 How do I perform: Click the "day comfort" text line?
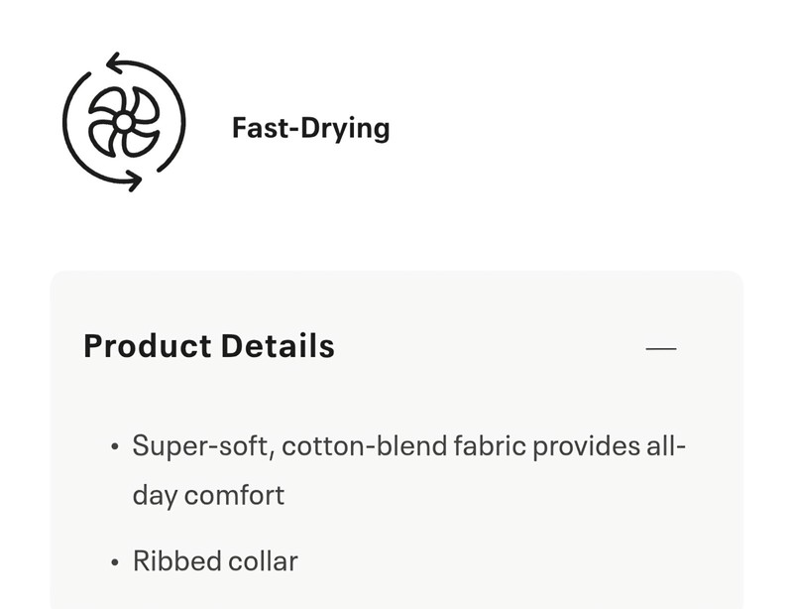208,495
